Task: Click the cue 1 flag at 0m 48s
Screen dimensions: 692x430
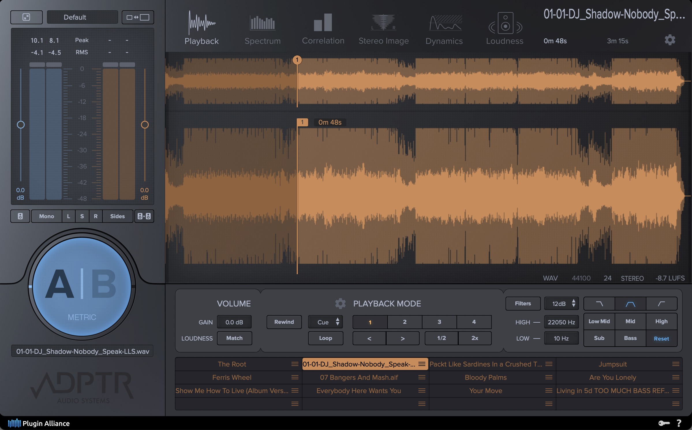Action: coord(302,122)
